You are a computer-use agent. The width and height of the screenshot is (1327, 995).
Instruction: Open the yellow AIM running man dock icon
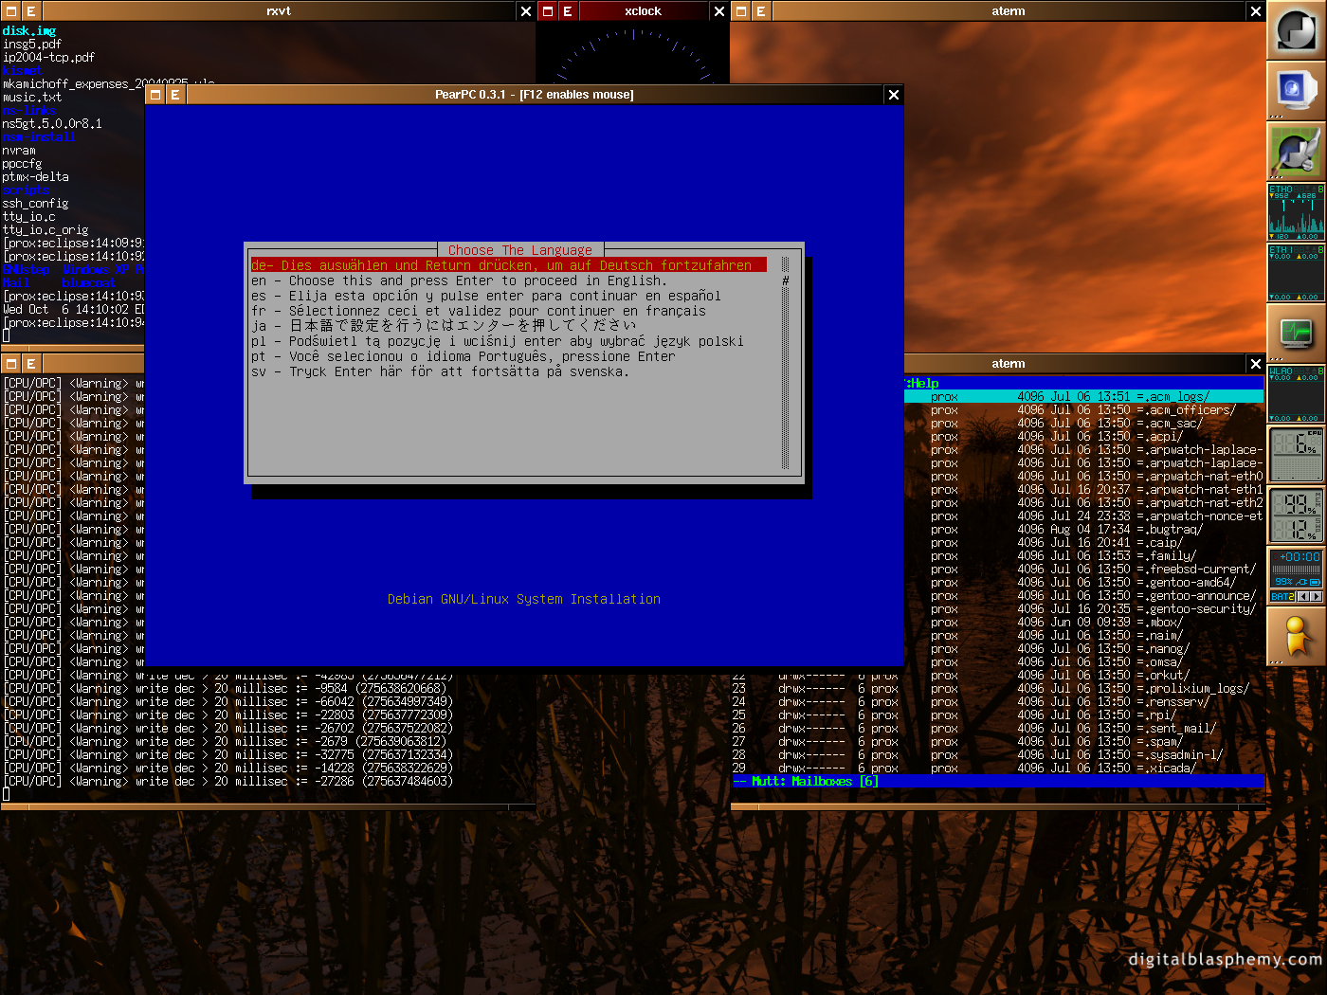[1296, 637]
